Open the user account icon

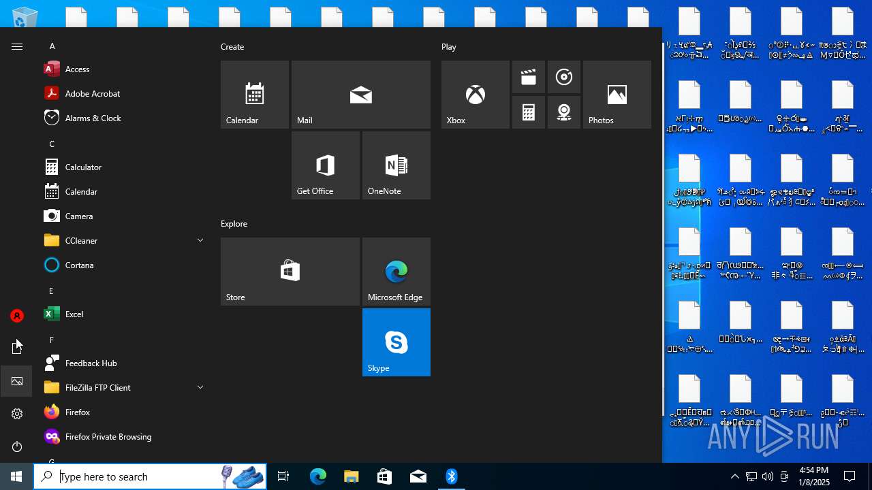coord(17,316)
